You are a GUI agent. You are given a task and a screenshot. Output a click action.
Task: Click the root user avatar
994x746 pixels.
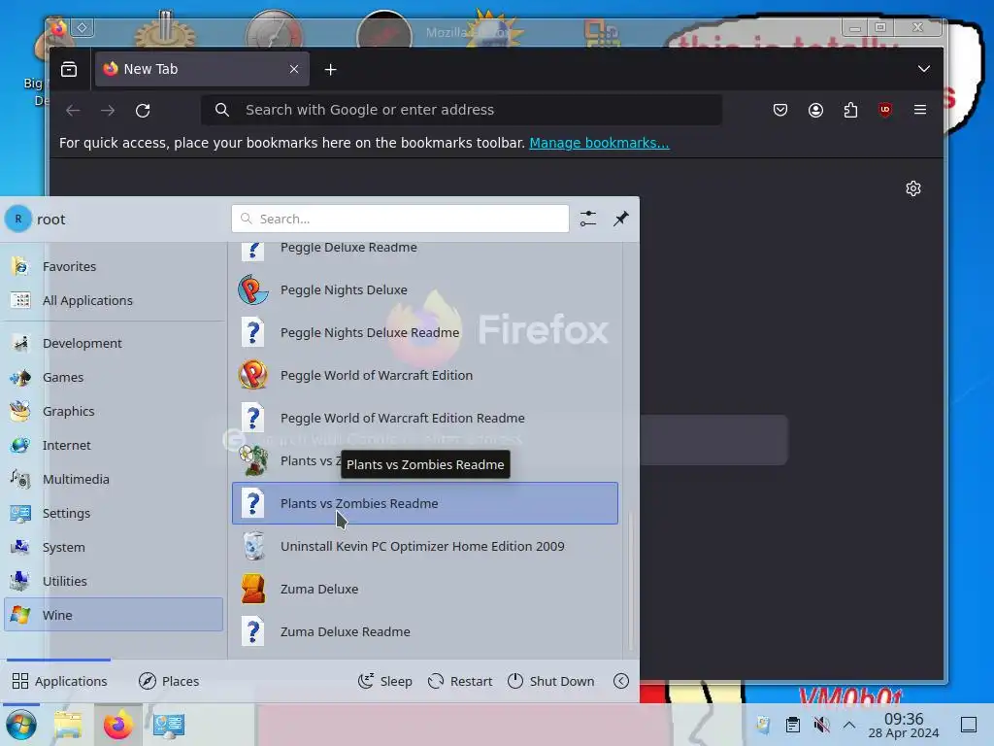17,219
